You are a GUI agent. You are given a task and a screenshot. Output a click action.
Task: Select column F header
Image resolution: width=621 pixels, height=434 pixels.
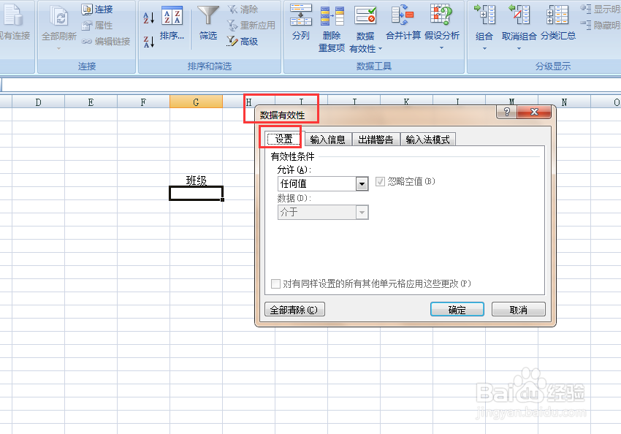tap(143, 102)
